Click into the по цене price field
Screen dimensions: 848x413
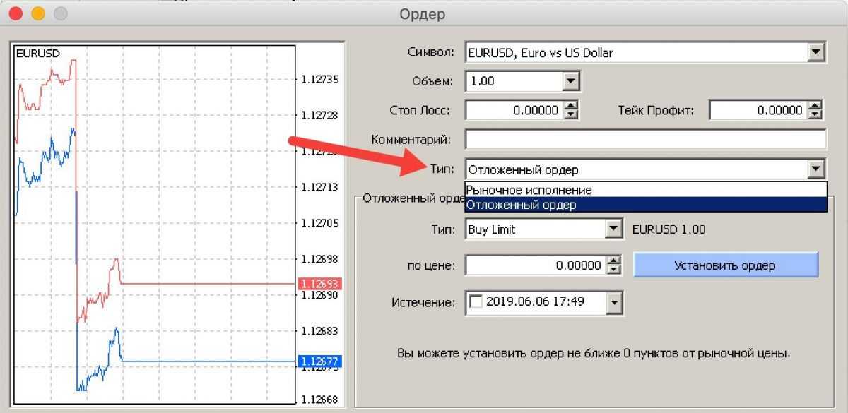[x=535, y=265]
